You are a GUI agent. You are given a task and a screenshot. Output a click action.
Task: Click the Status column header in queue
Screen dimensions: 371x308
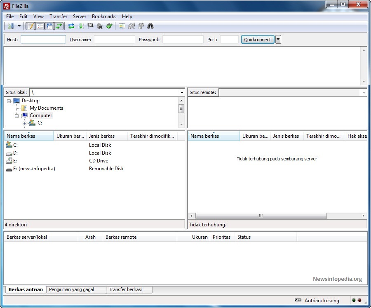click(x=265, y=237)
